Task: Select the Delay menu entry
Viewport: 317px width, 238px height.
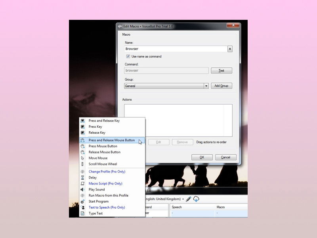Action: coord(112,177)
